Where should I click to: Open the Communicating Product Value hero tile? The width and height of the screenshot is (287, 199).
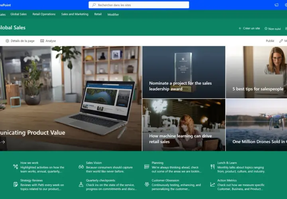[x=71, y=98]
